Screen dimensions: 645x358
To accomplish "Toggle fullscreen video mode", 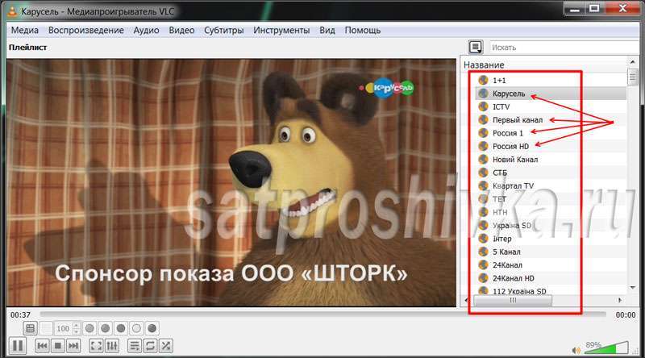I will click(x=96, y=346).
